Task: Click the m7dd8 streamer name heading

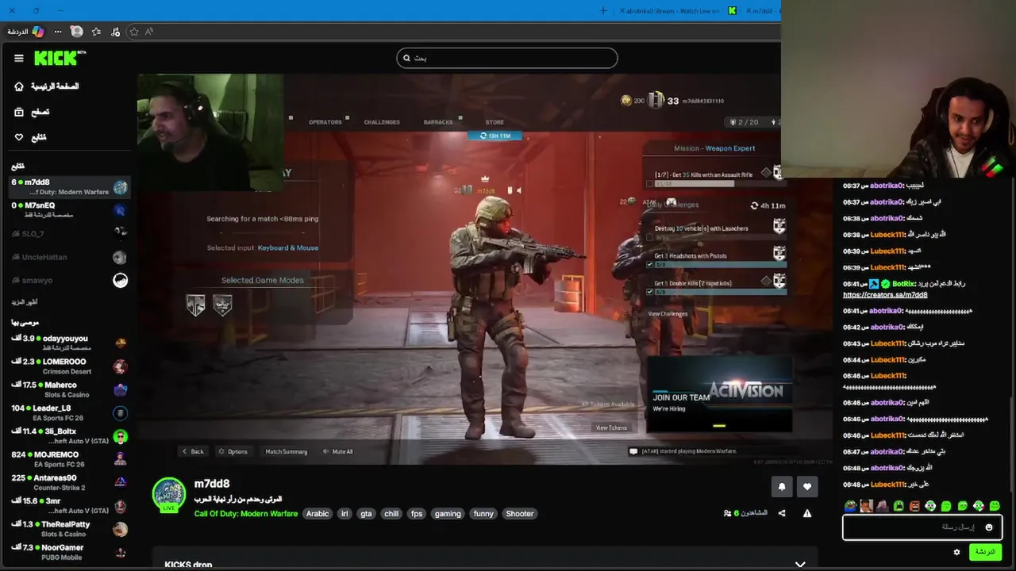Action: 212,484
